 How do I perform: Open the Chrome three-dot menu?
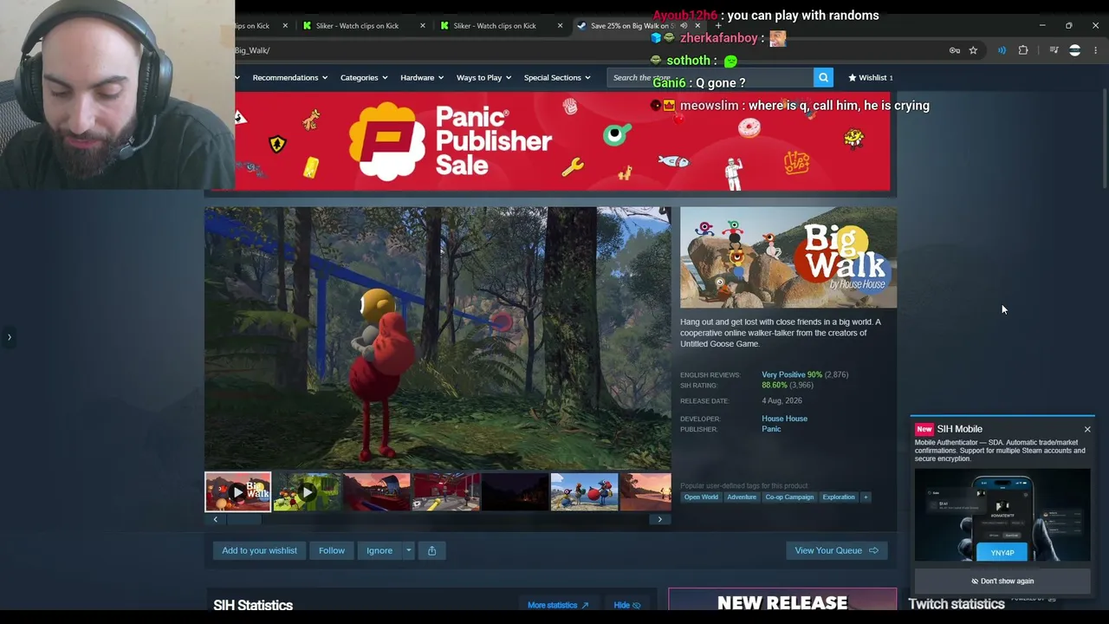[x=1095, y=50]
